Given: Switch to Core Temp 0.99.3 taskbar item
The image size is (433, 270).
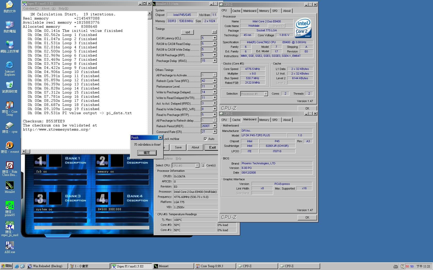Looking at the screenshot, I should [x=215, y=266].
